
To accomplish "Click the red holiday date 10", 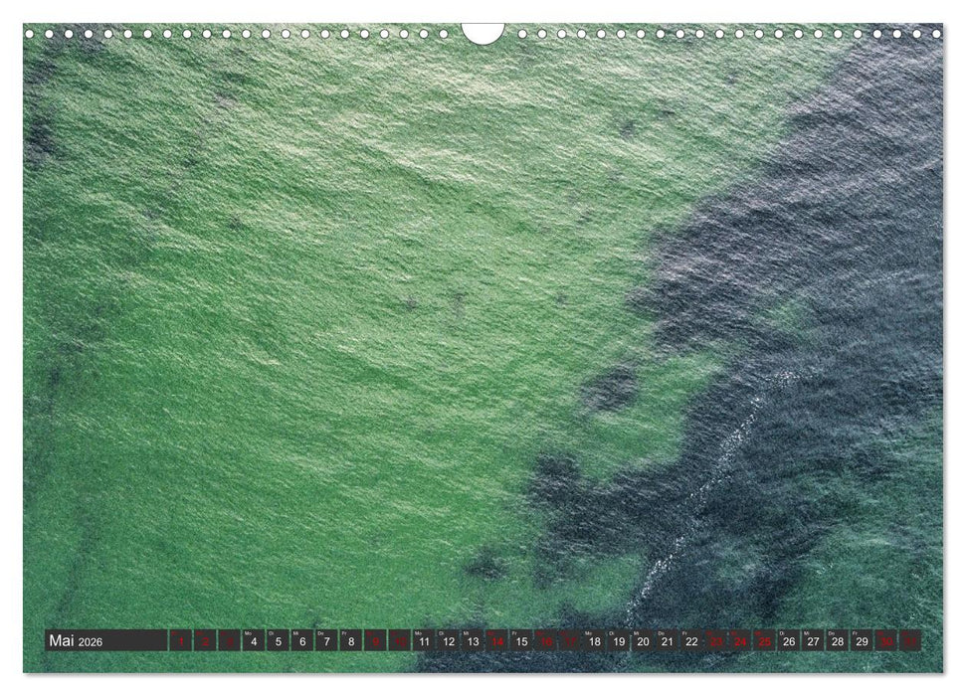I will (399, 641).
